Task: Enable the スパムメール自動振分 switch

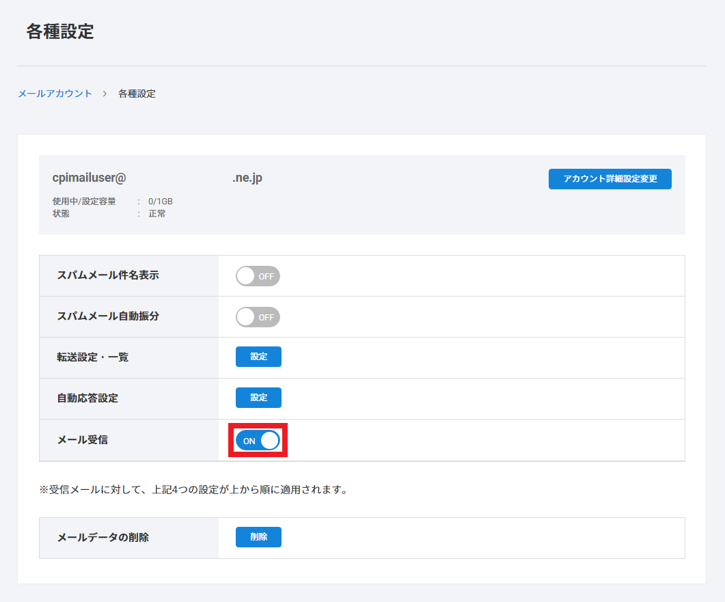Action: (x=258, y=317)
